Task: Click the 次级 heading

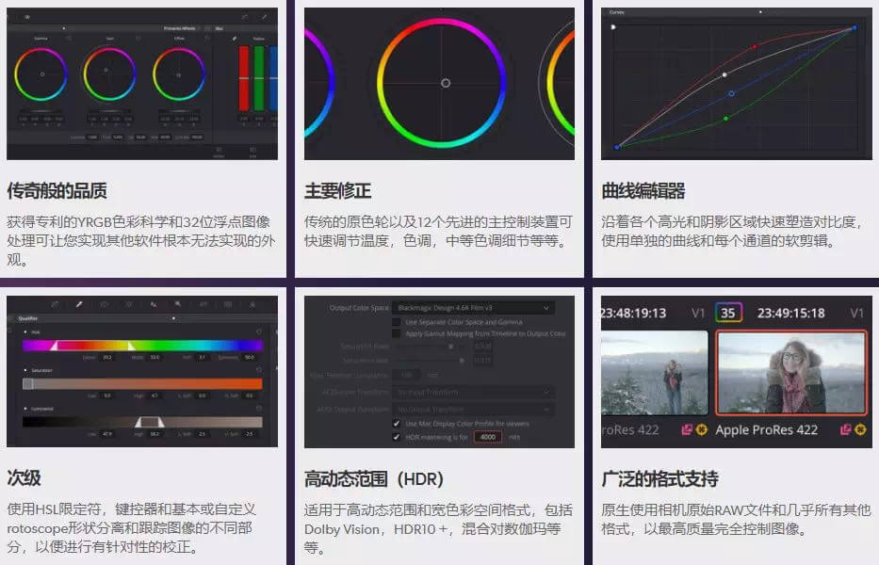Action: (x=24, y=478)
